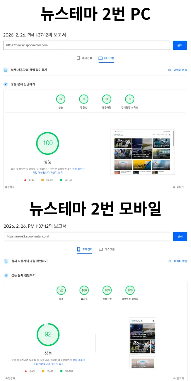The height and width of the screenshot is (381, 191).
Task: Click the red triangle 0–49 legend icon in mobile report
Action: point(25,371)
